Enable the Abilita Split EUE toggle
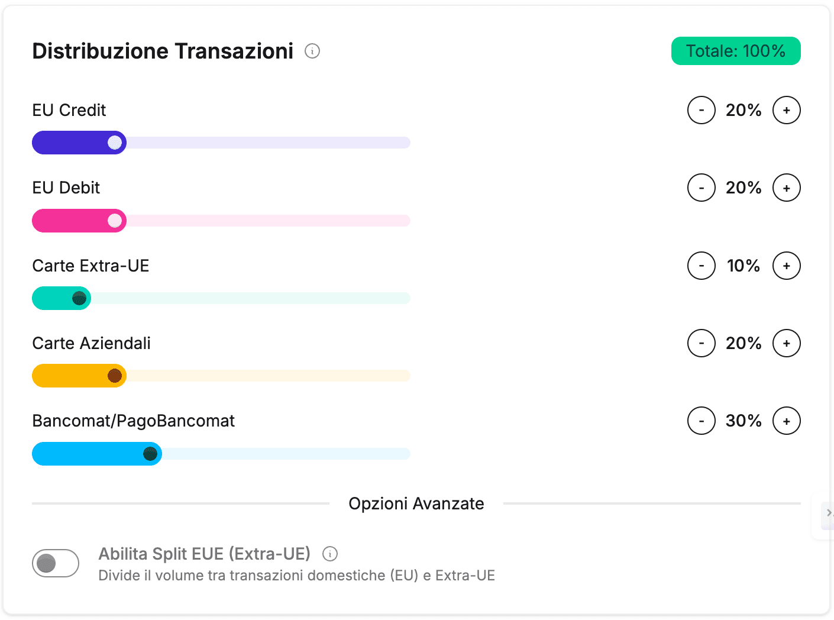 (55, 563)
